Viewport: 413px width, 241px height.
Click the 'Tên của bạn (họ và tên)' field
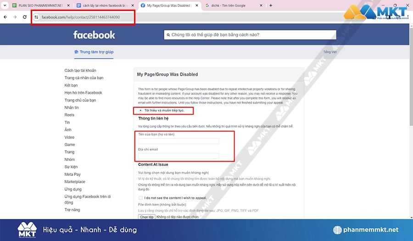pyautogui.click(x=179, y=141)
